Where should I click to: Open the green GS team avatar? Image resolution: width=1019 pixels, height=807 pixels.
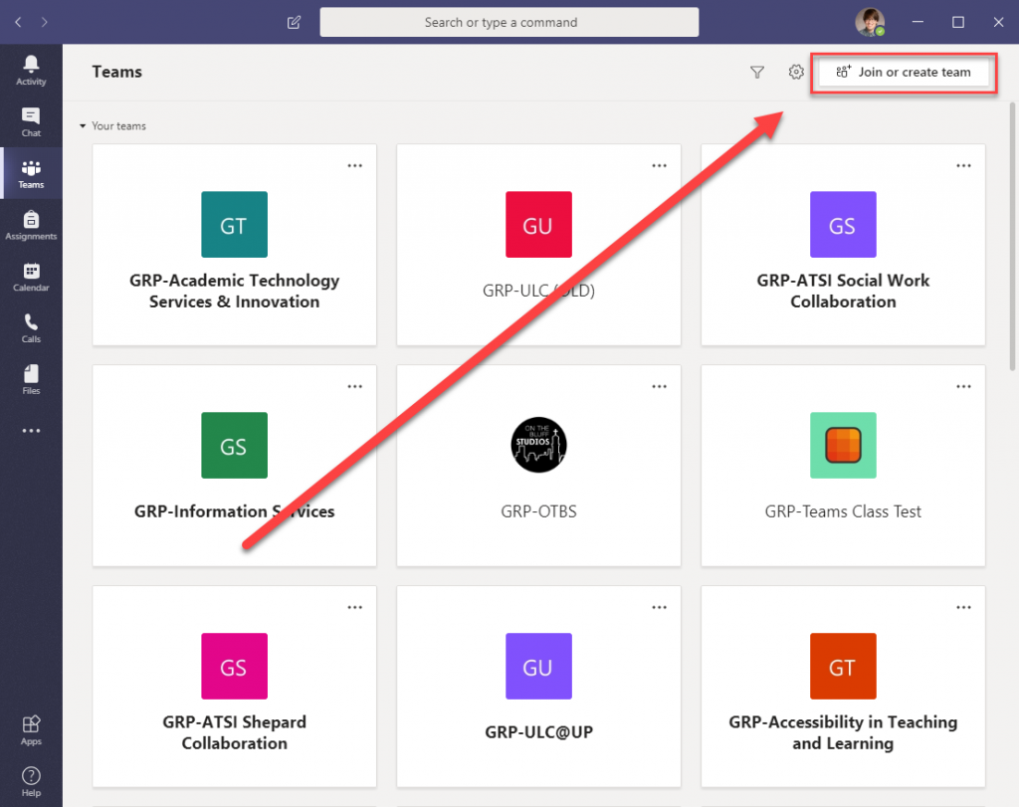click(x=234, y=445)
